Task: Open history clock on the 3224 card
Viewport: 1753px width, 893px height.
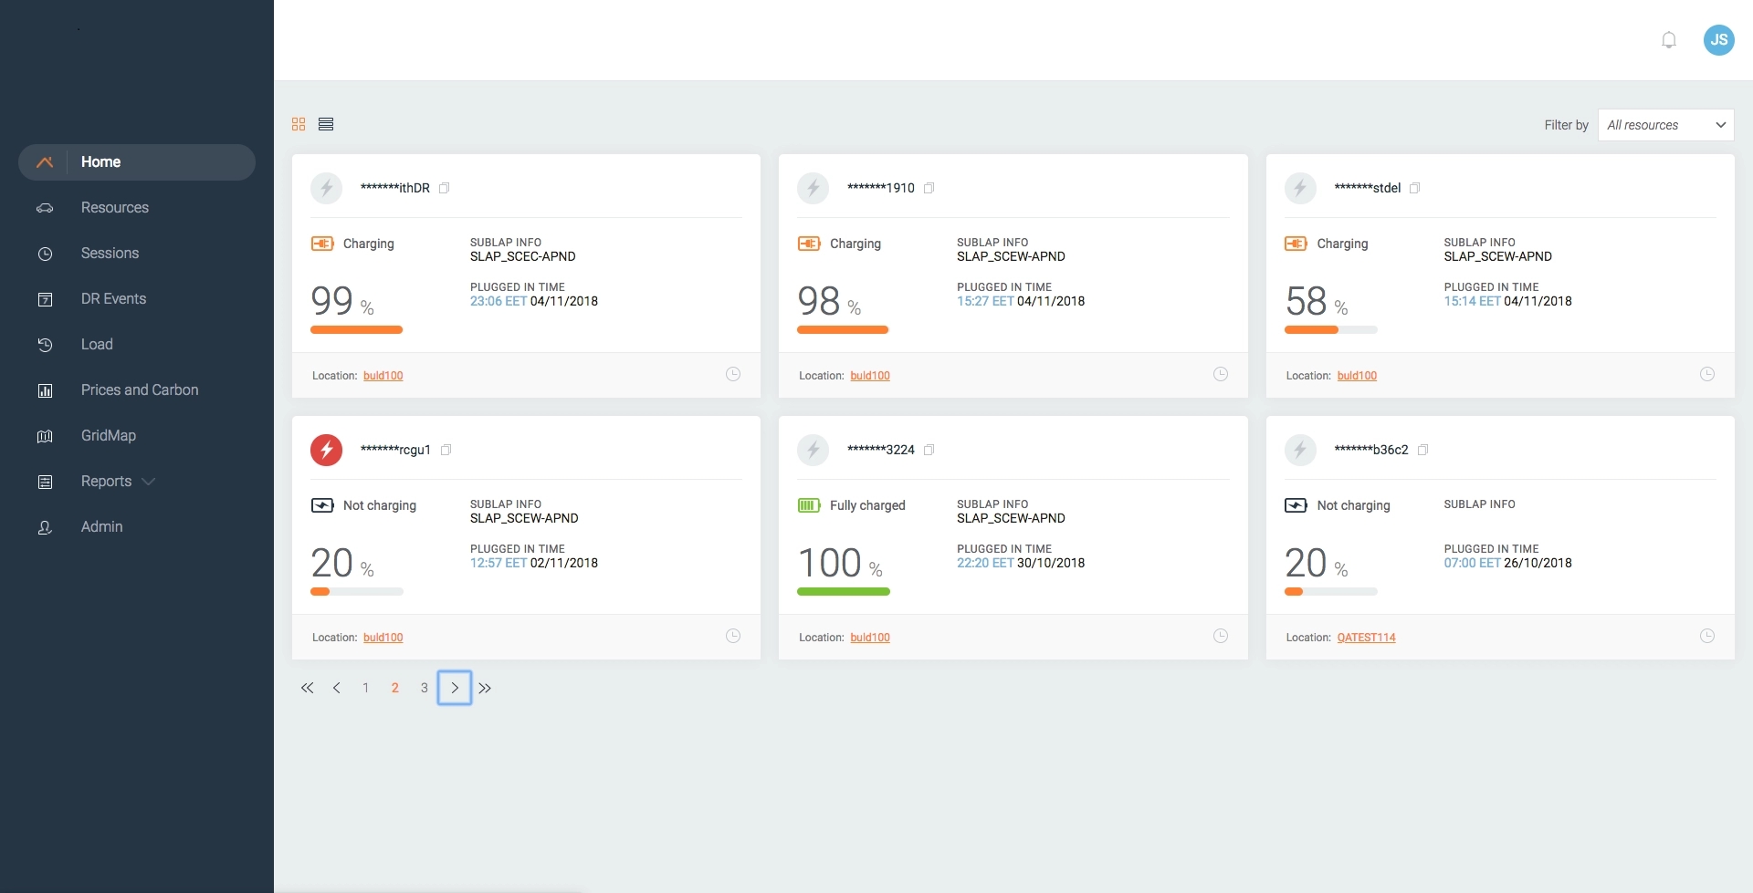Action: click(x=1220, y=636)
